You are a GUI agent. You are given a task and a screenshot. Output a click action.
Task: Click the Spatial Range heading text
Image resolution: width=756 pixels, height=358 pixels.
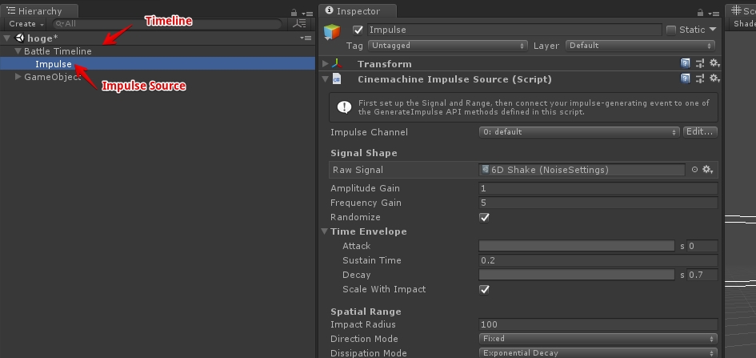click(x=366, y=312)
